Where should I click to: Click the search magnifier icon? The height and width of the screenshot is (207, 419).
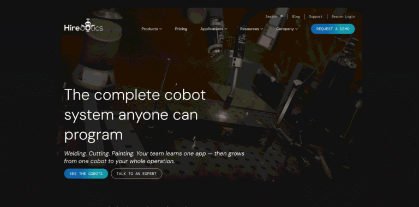point(282,16)
